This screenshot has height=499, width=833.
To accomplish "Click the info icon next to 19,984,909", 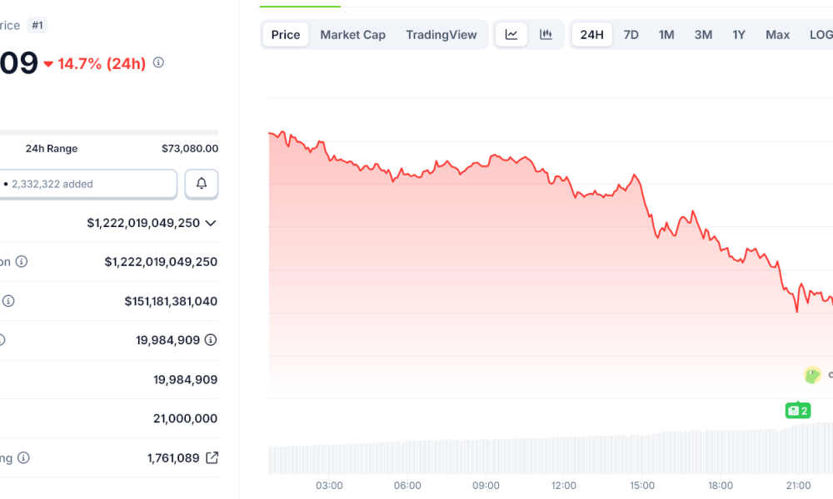I will 209,339.
